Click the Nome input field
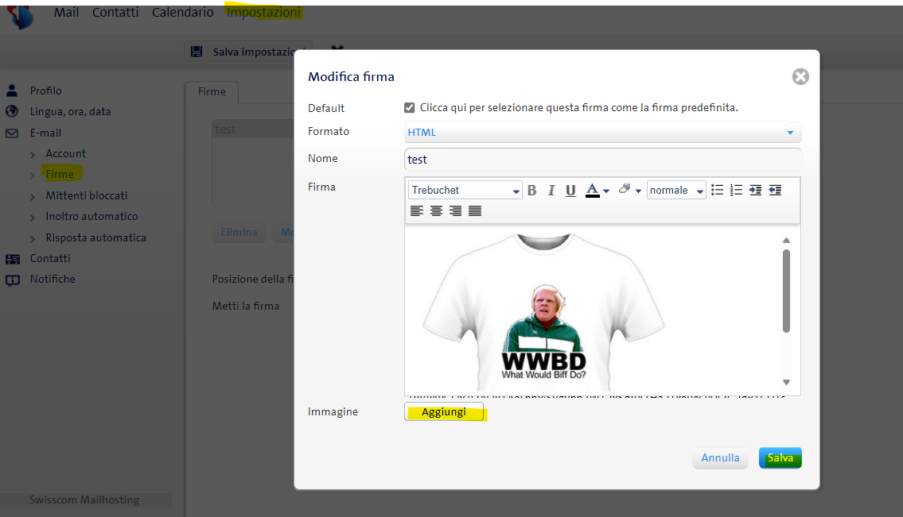Image resolution: width=903 pixels, height=517 pixels. pyautogui.click(x=602, y=160)
